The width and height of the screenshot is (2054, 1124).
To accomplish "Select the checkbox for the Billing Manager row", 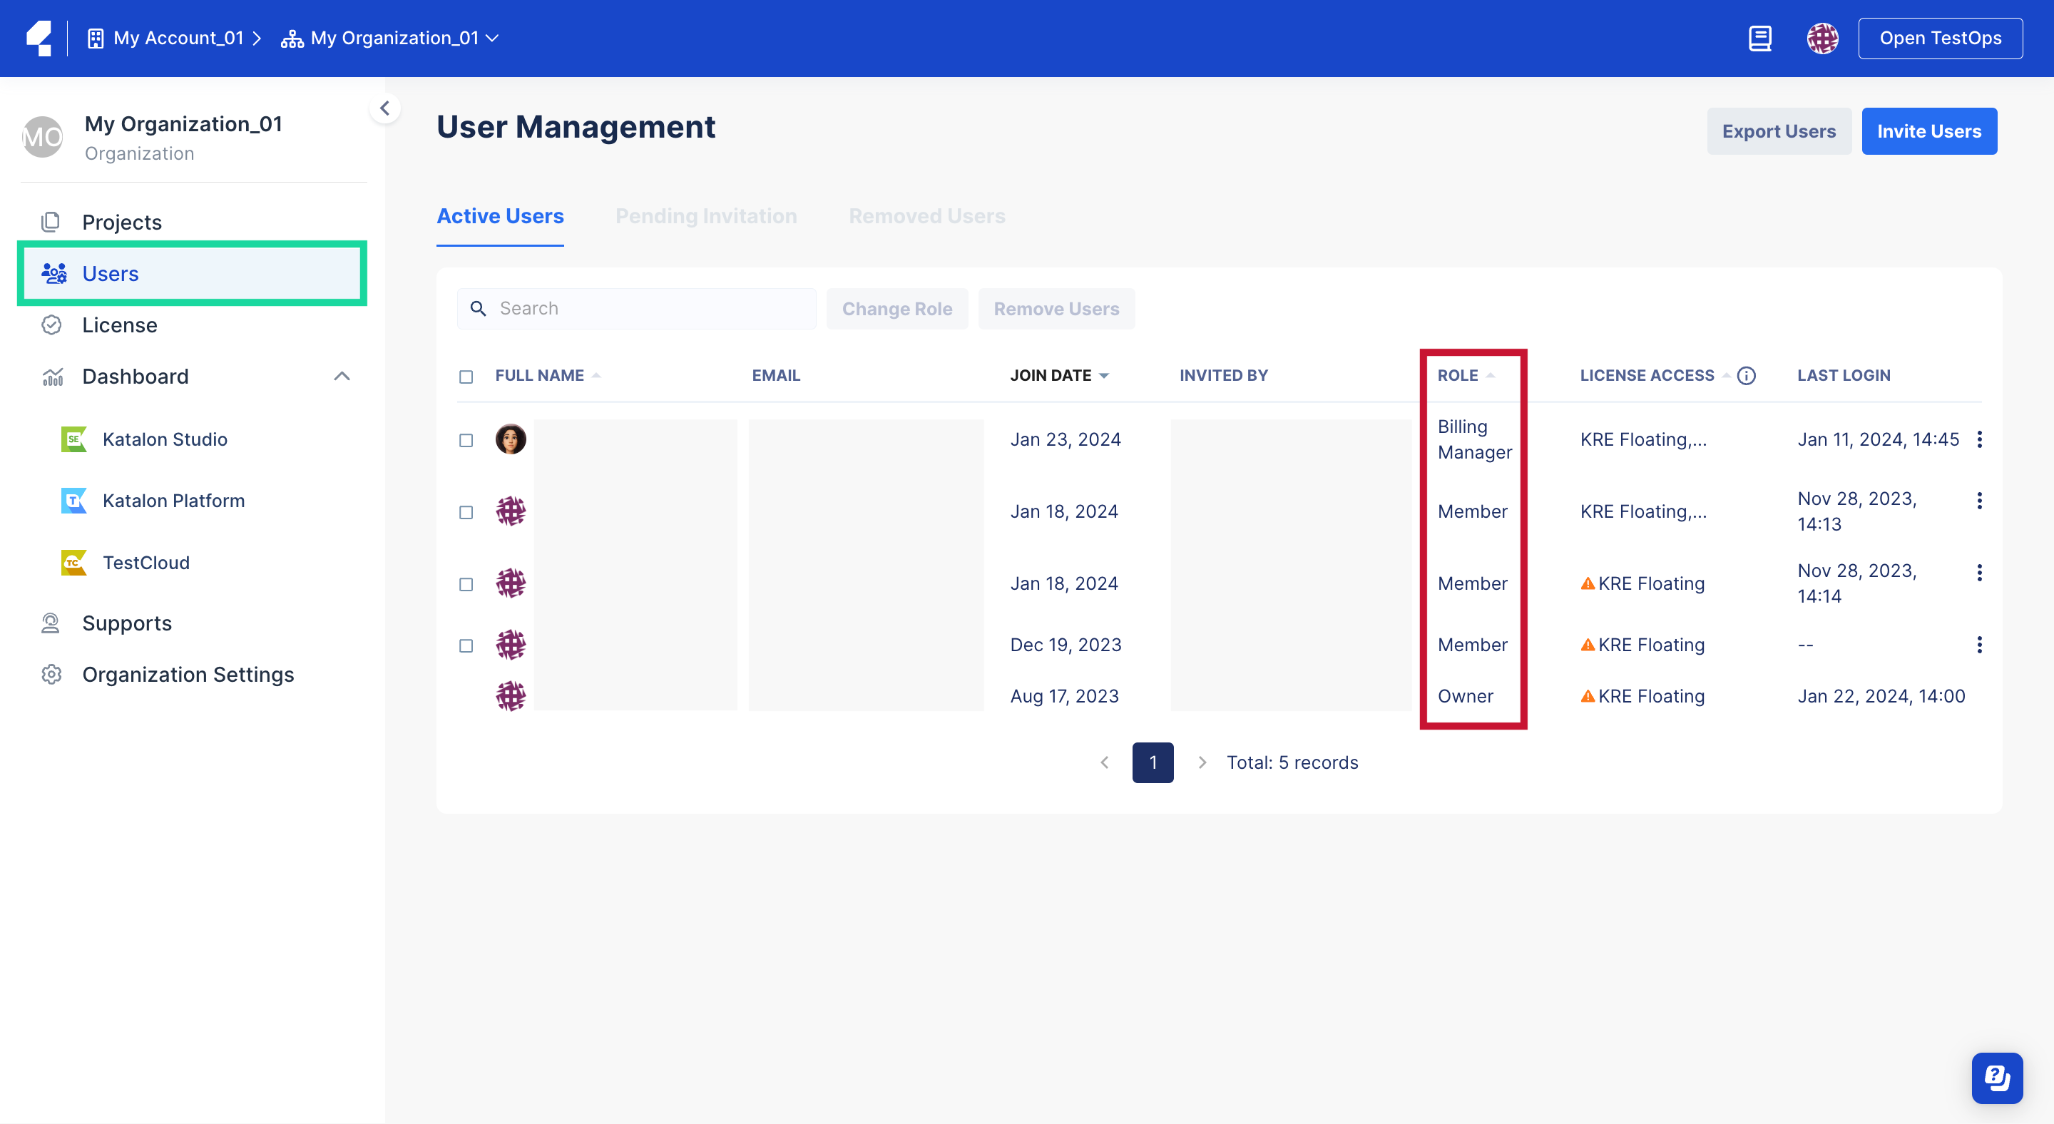I will pos(466,439).
